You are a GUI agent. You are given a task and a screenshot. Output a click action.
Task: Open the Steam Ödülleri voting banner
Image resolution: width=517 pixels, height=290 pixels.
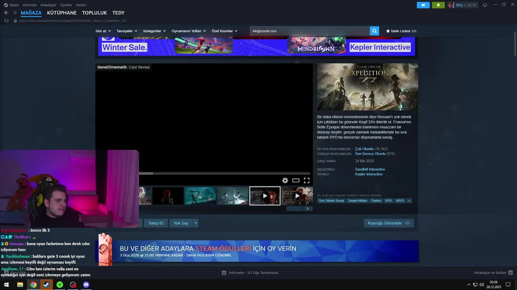(x=257, y=251)
